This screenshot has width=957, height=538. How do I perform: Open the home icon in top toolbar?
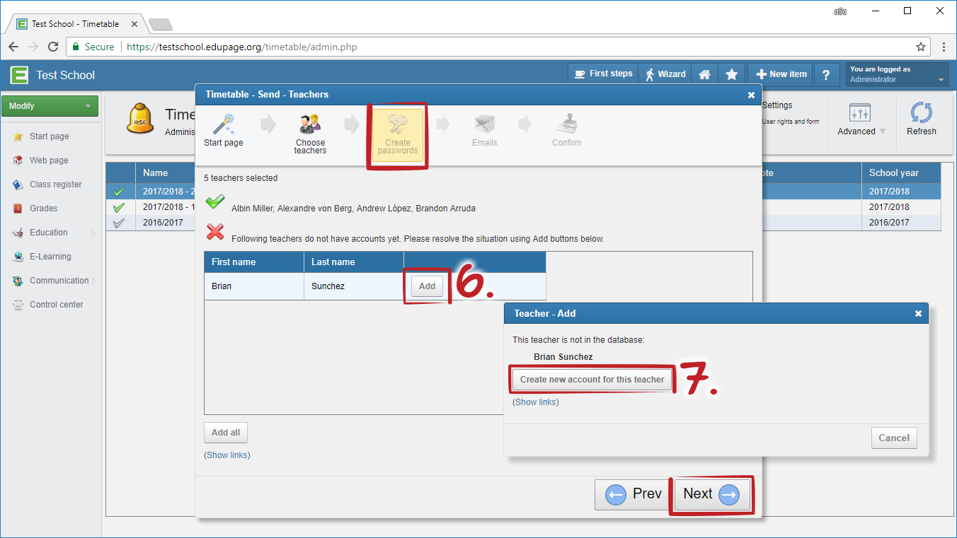click(704, 74)
